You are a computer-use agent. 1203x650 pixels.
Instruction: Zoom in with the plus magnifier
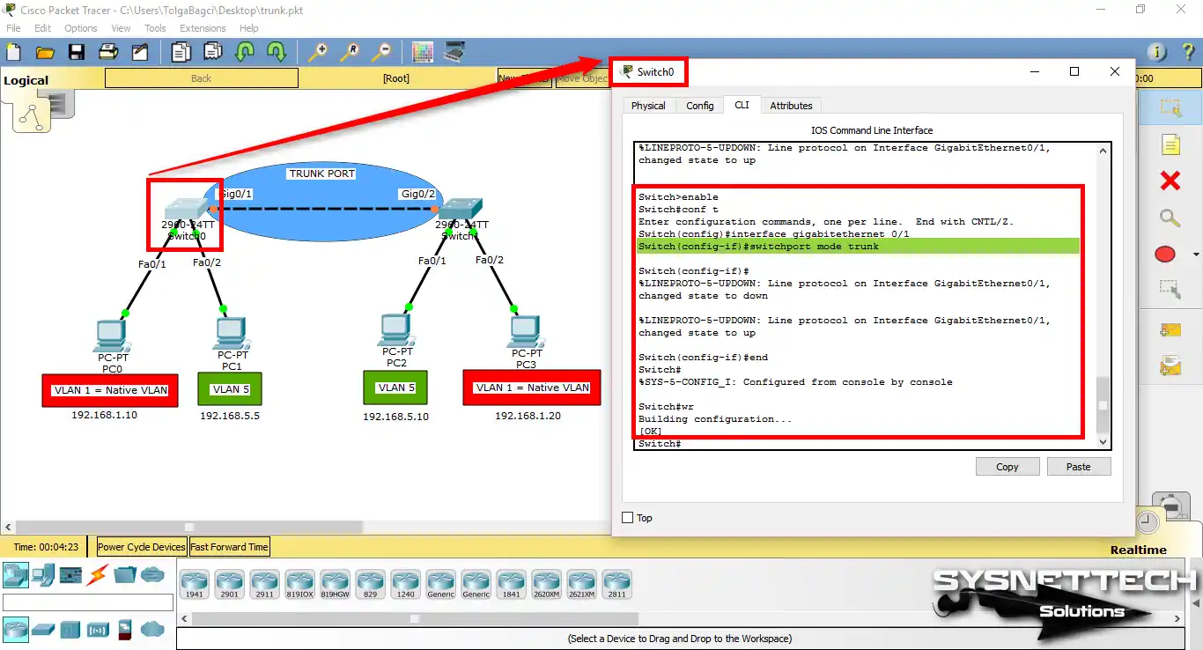click(318, 52)
